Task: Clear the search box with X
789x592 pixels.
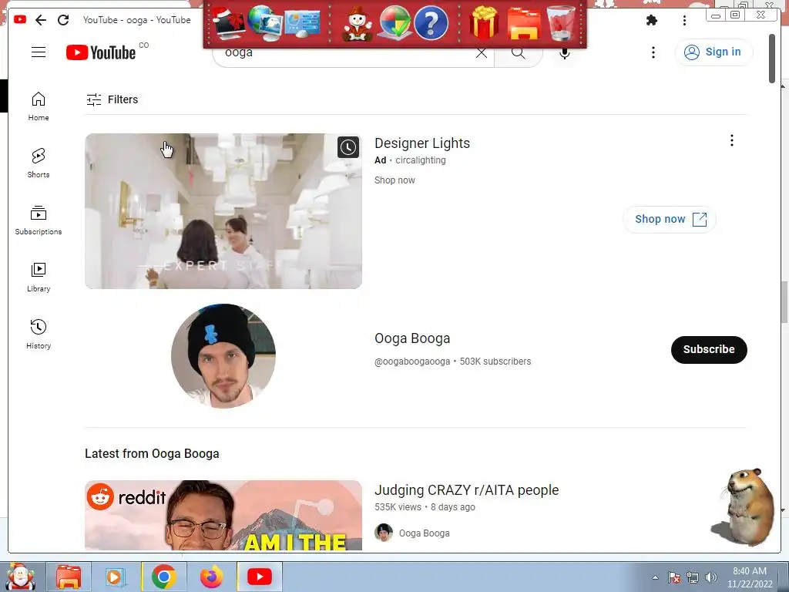Action: [481, 53]
